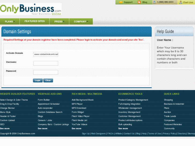Click Directory in footer
Image resolution: width=195 pixels, height=146 pixels.
[182, 134]
